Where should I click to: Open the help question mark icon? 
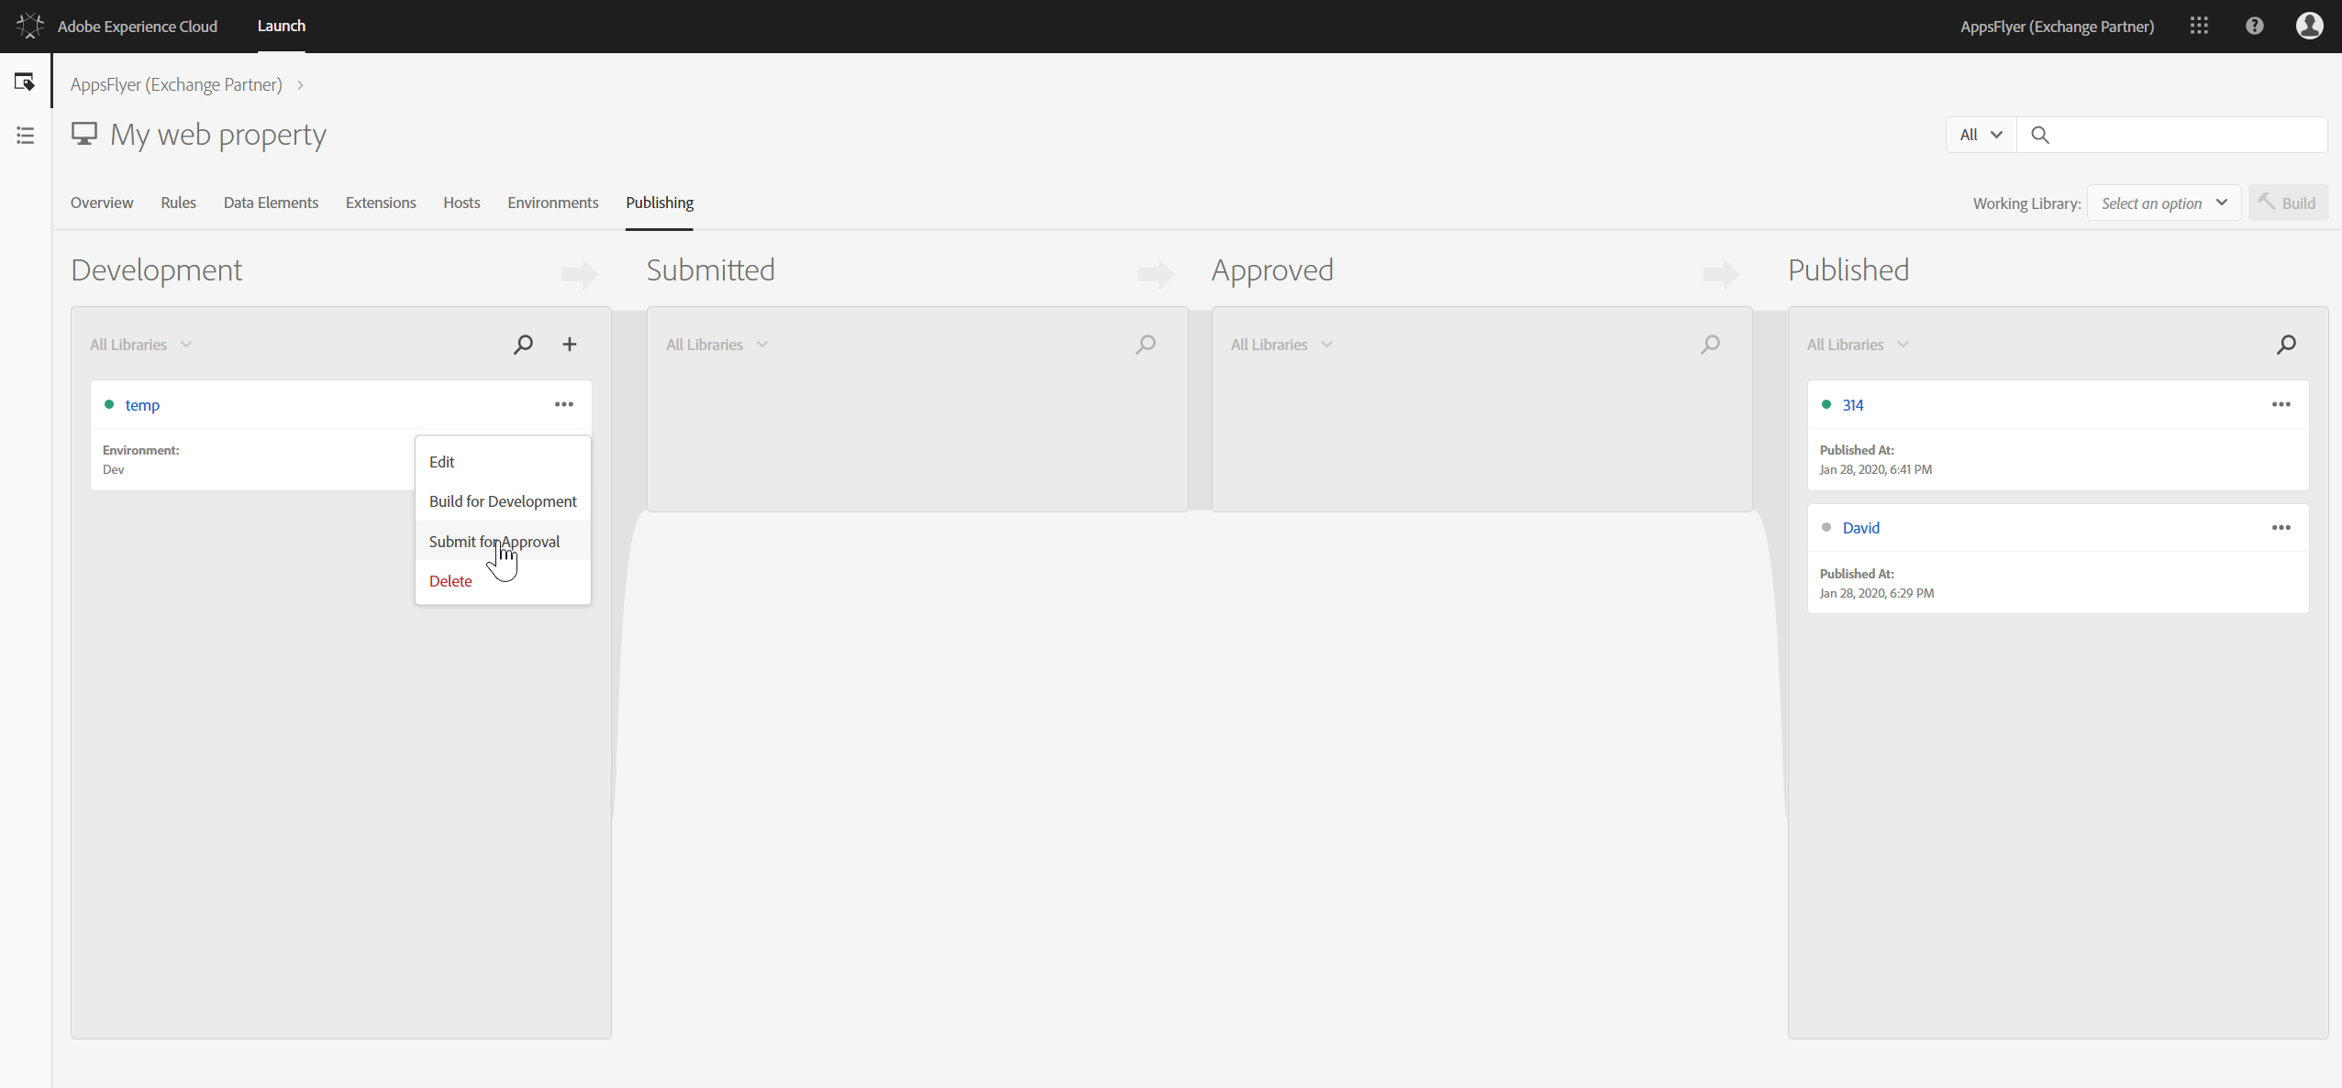2254,27
